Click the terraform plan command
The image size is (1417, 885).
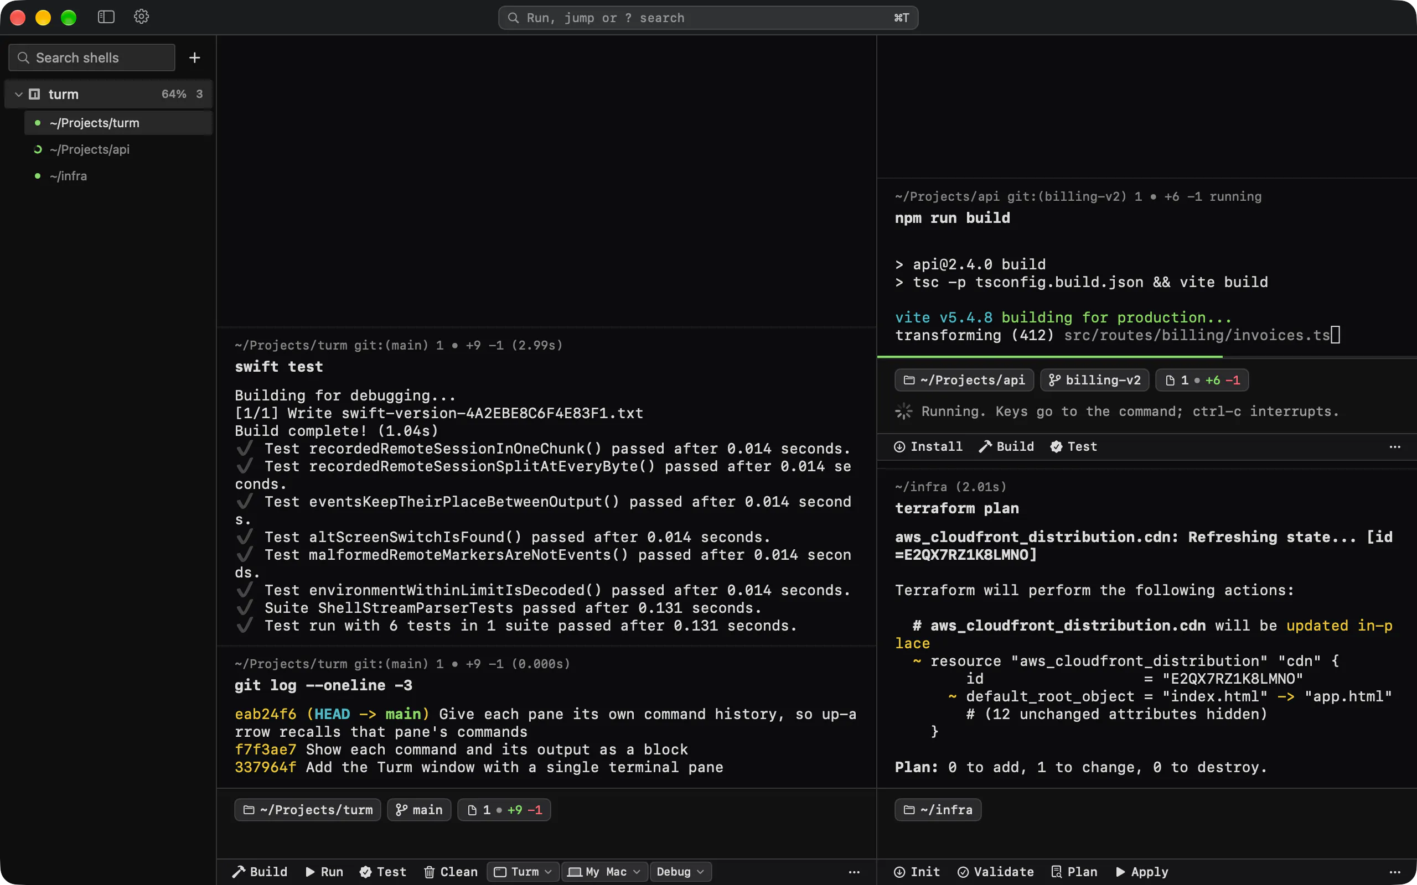pyautogui.click(x=957, y=508)
